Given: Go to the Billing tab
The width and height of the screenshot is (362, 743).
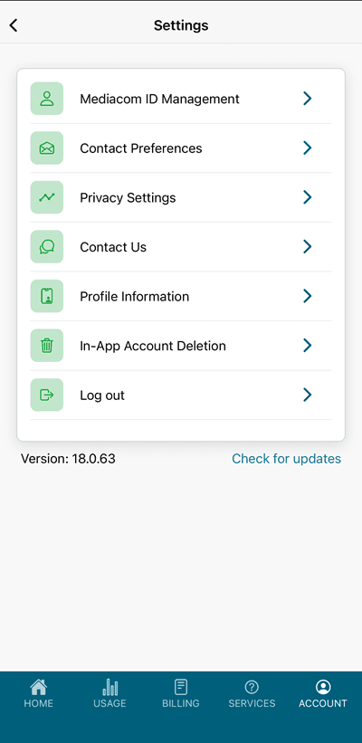Looking at the screenshot, I should coord(180,693).
